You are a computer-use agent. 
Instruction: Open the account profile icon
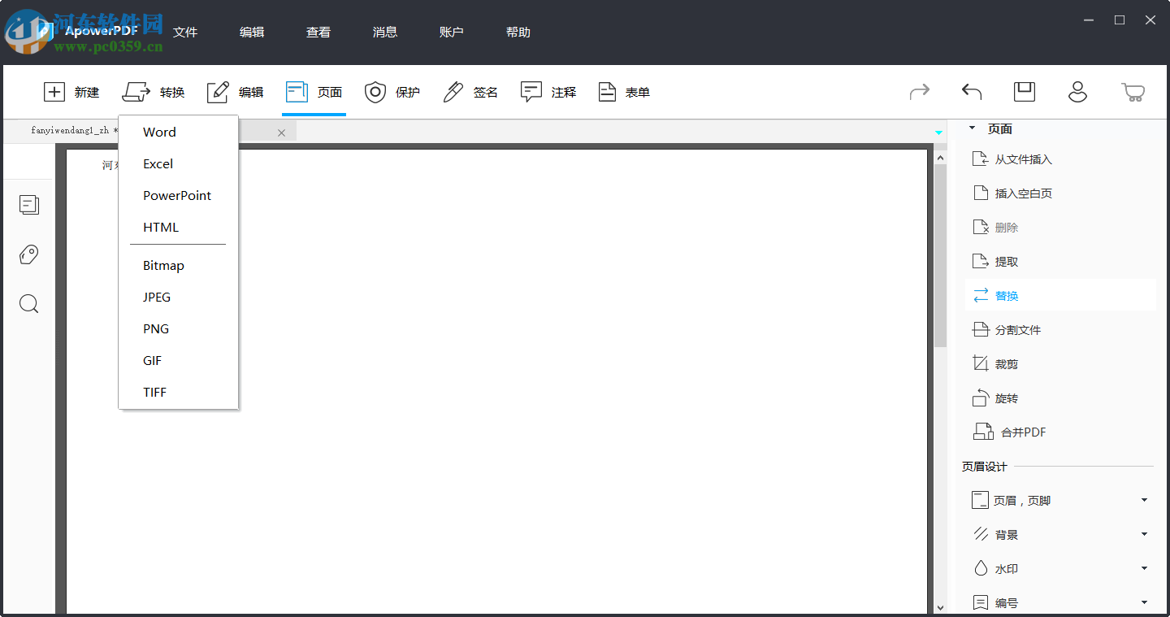coord(1077,92)
